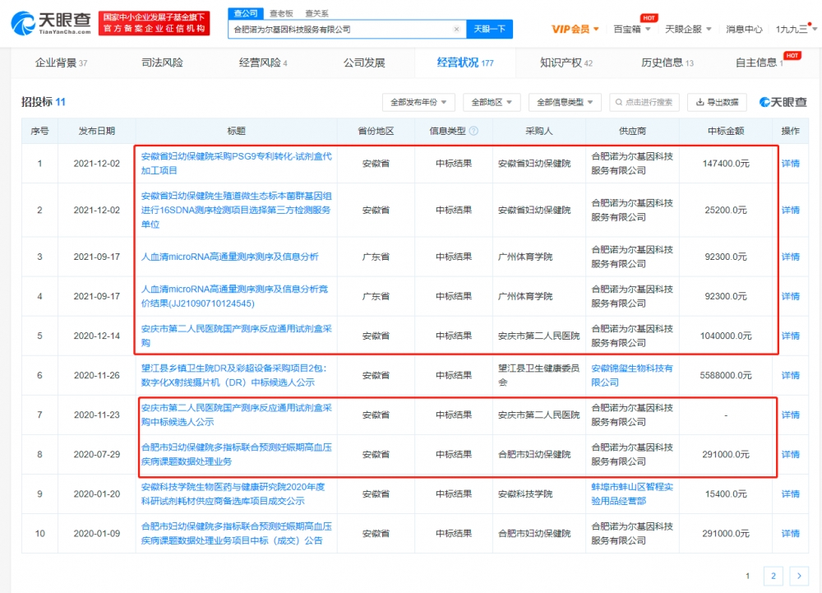Click 详情 for row 4

click(790, 296)
